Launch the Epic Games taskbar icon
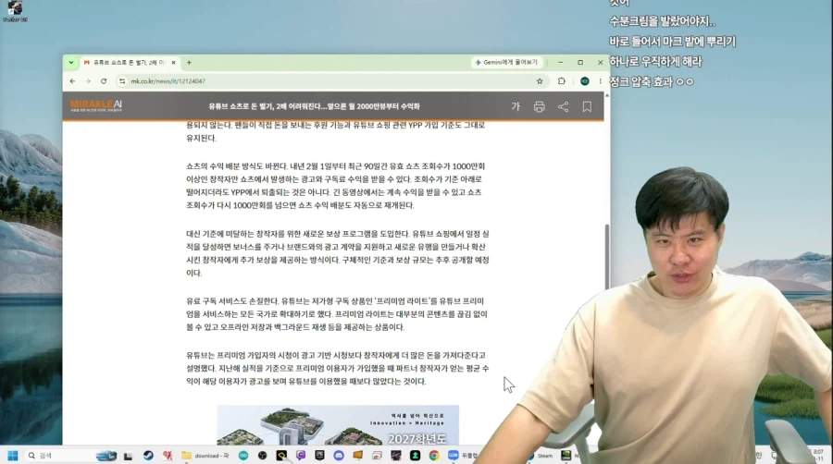This screenshot has height=464, width=833. (x=320, y=456)
